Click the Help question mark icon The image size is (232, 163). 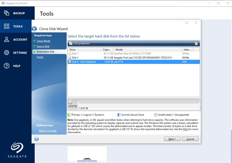pos(6,66)
